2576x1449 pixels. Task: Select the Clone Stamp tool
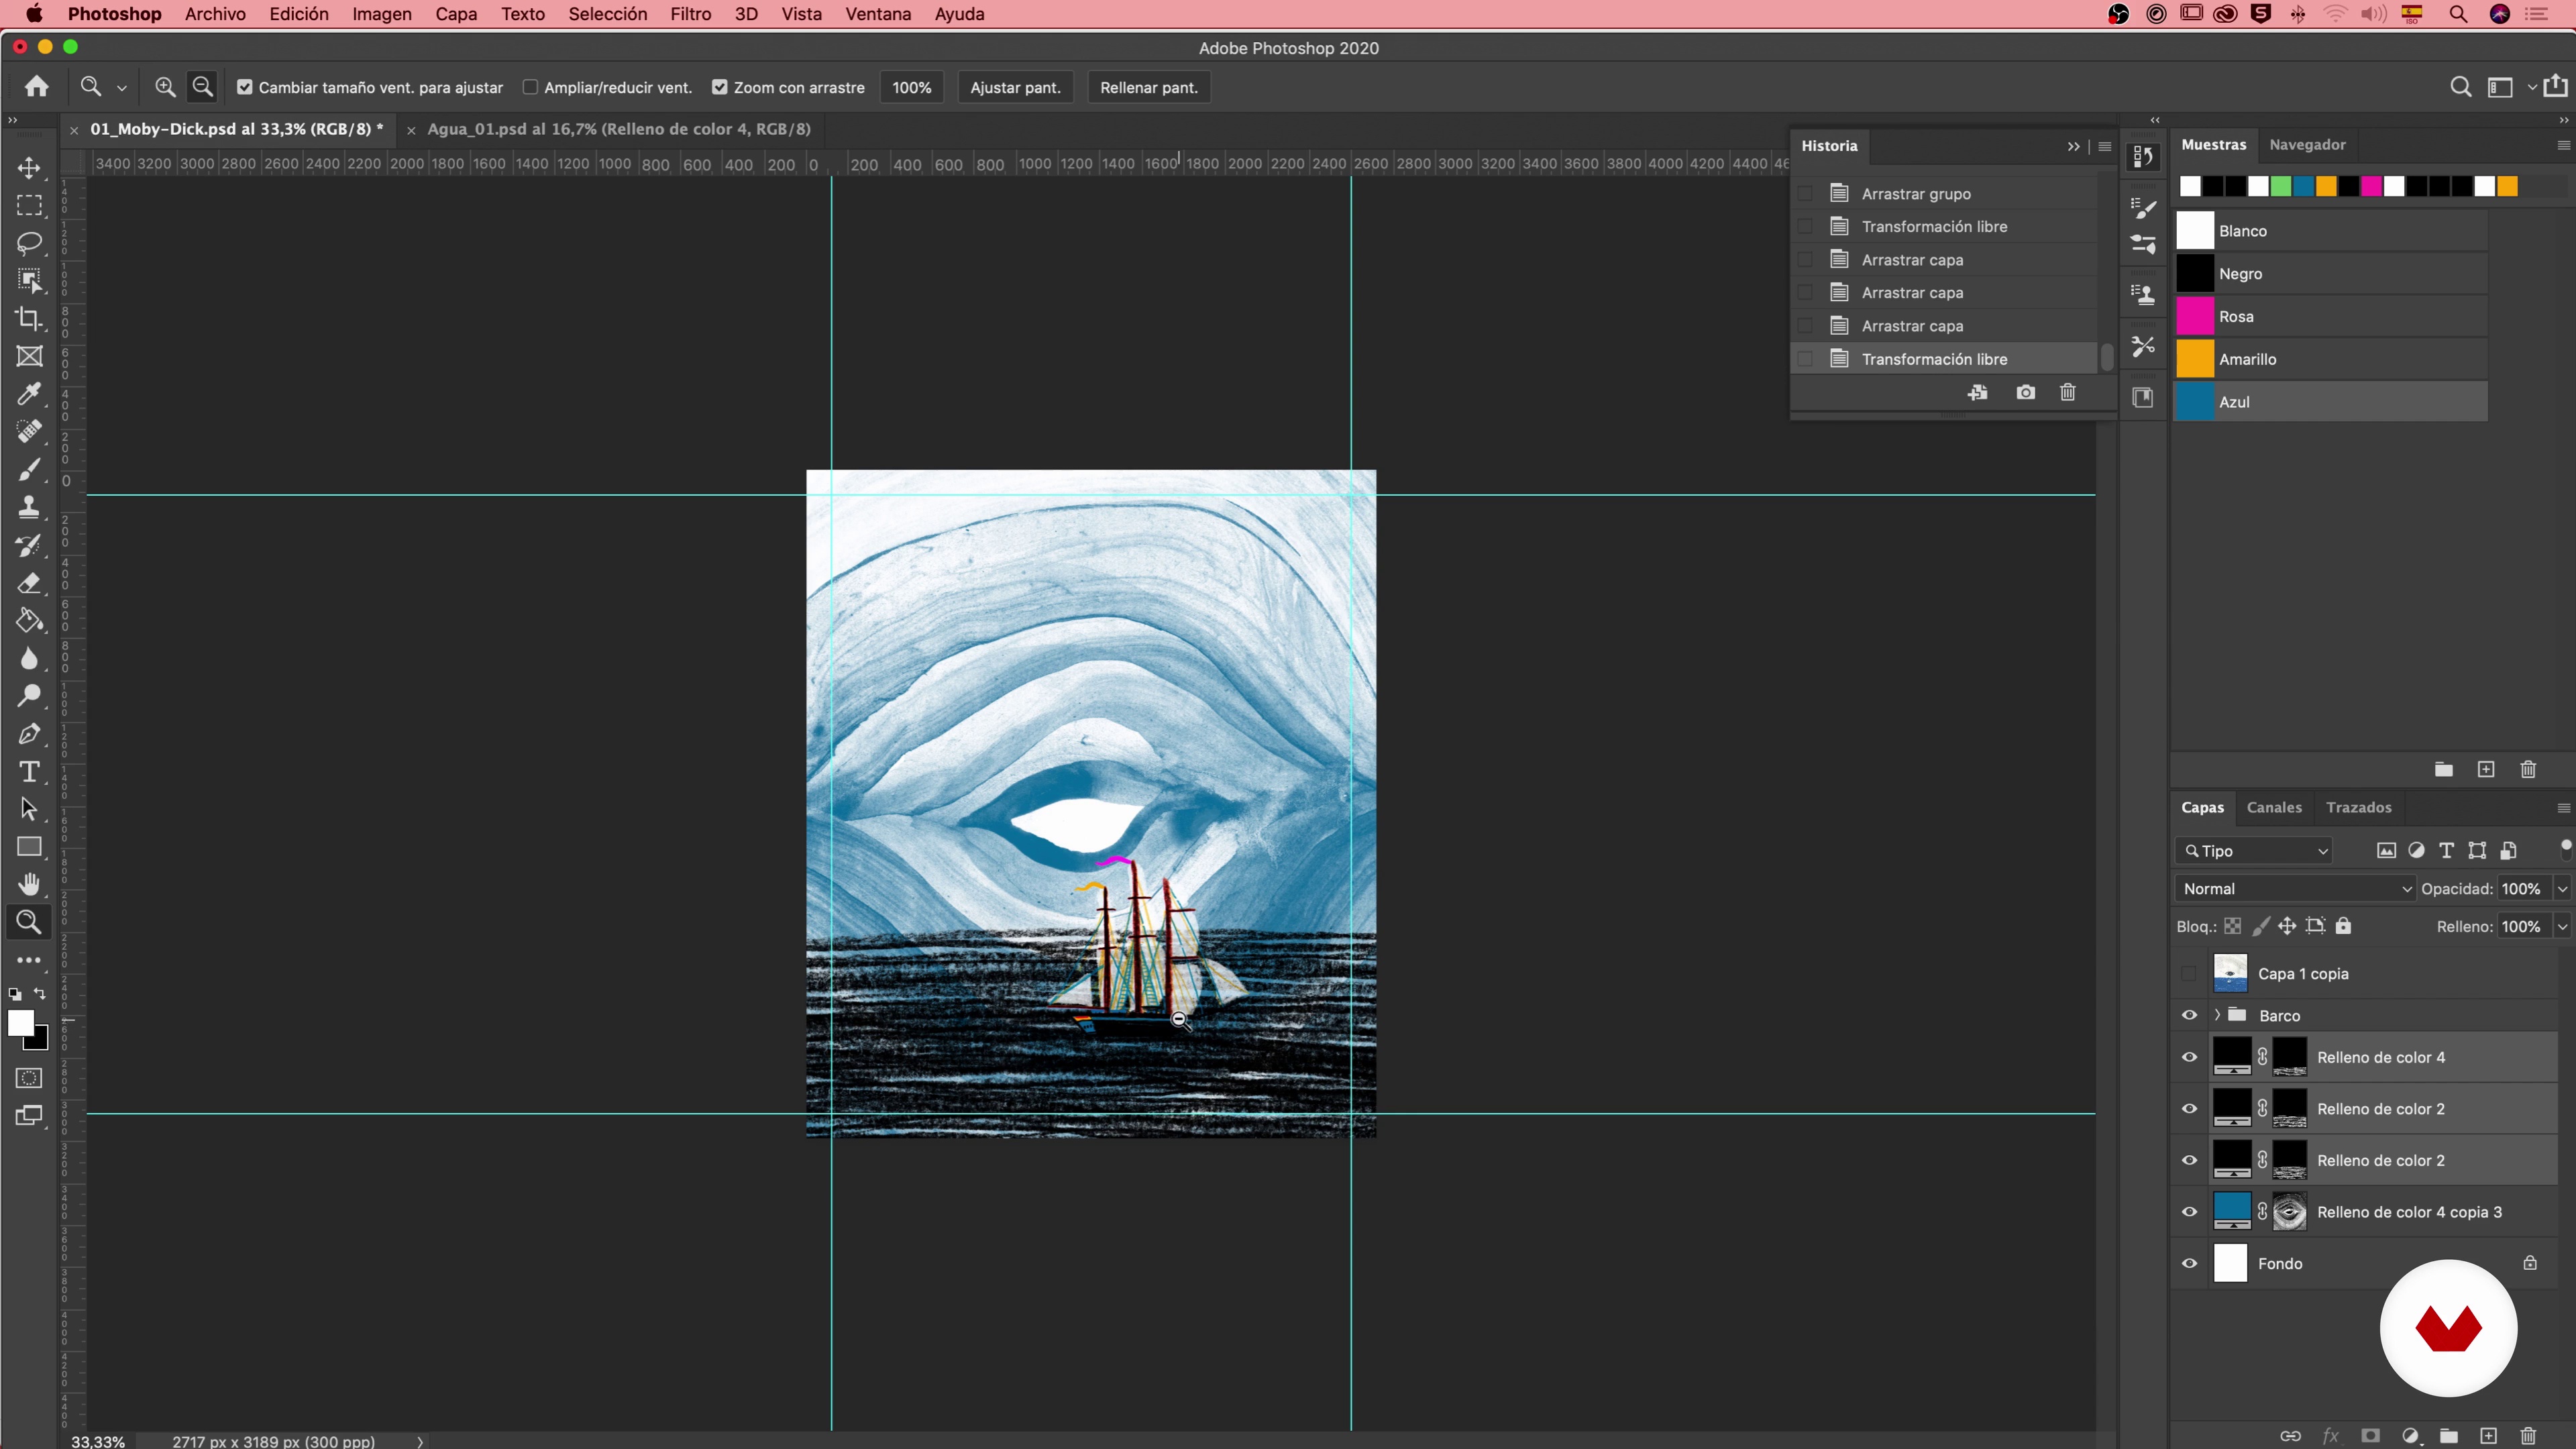29,507
